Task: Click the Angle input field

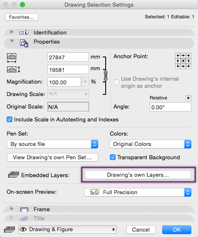Action: 171,107
